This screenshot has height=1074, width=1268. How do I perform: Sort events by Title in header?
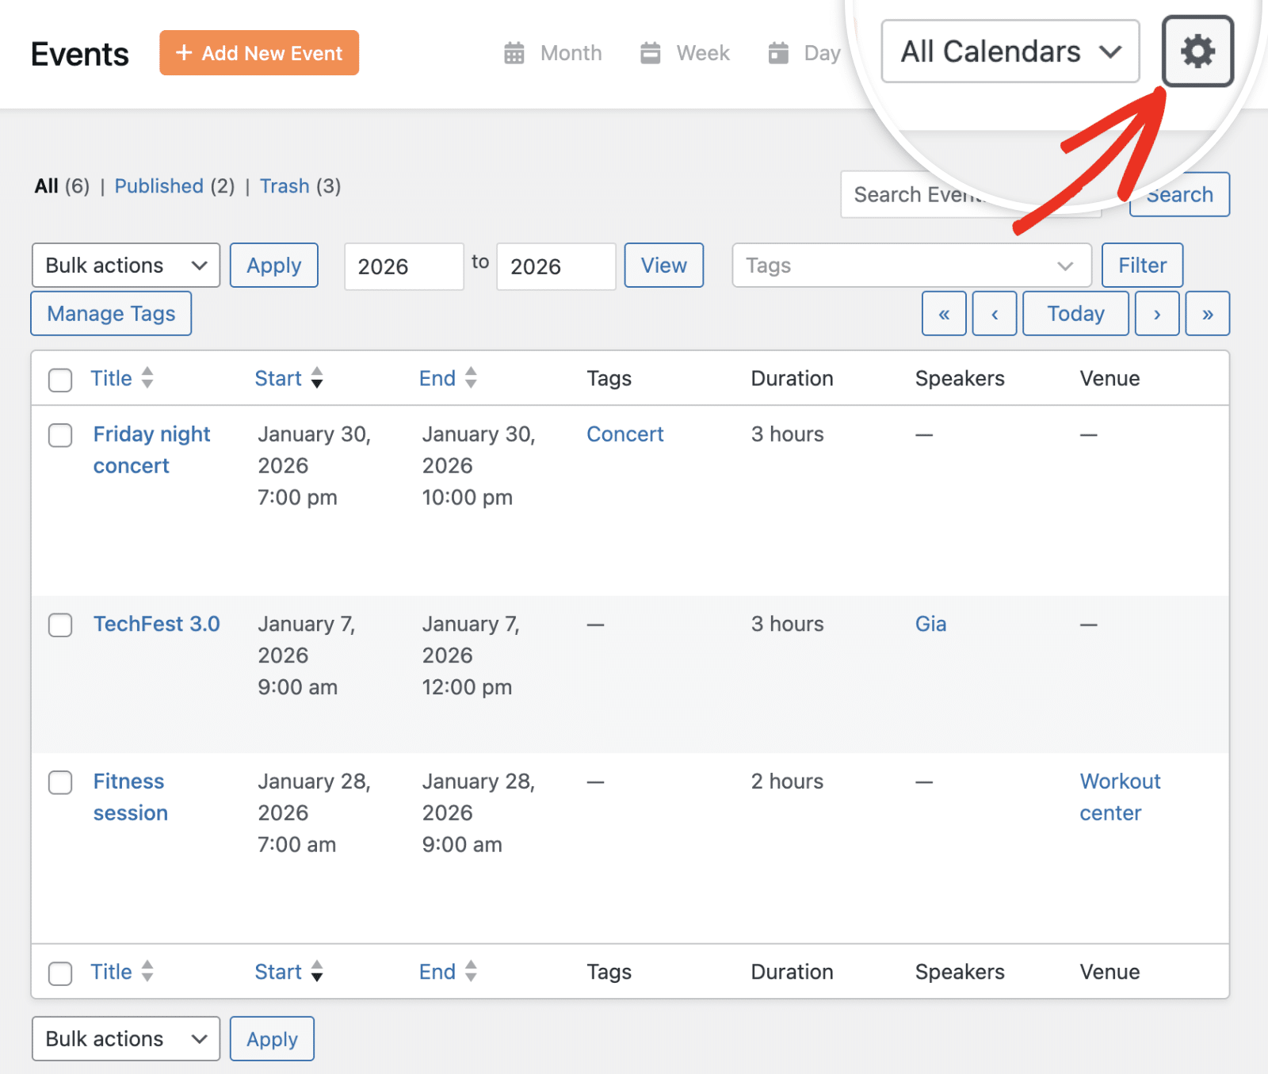tap(111, 378)
